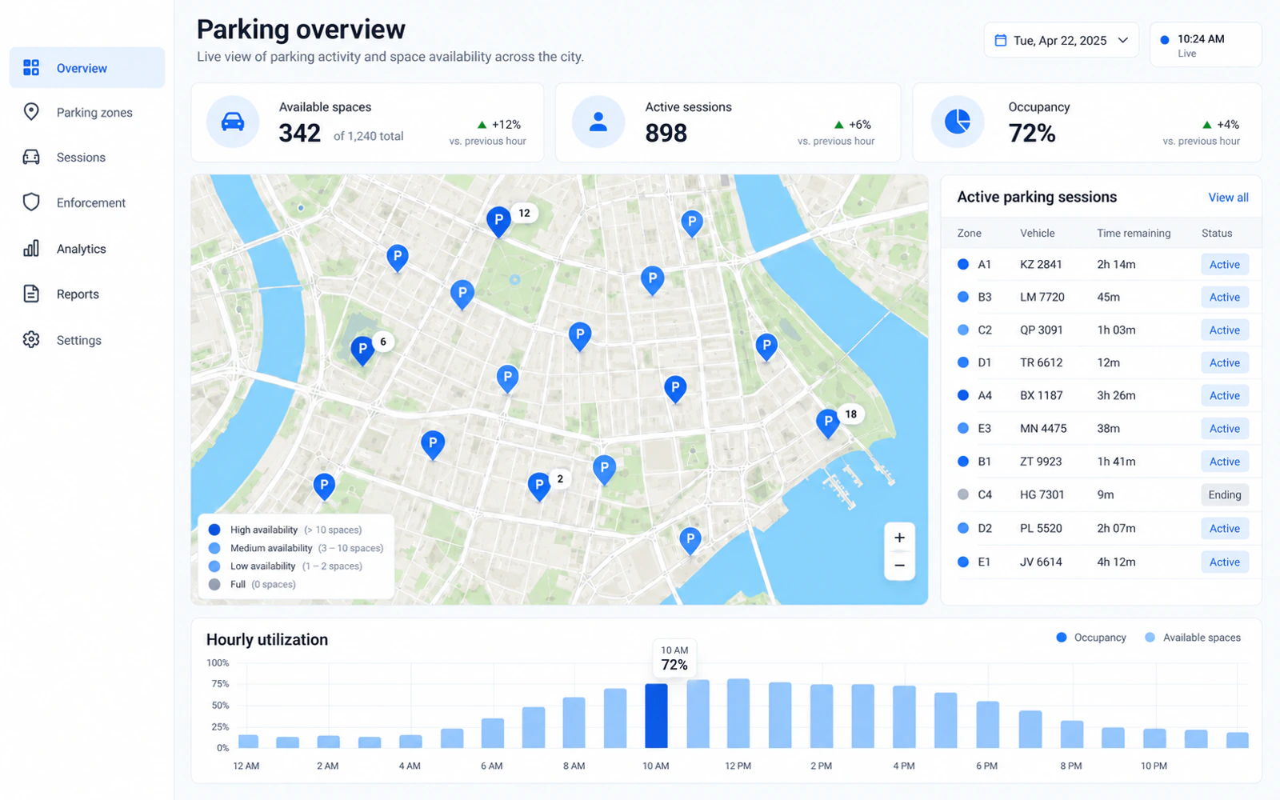This screenshot has height=800, width=1280.
Task: Open View all active parking sessions
Action: tap(1228, 198)
